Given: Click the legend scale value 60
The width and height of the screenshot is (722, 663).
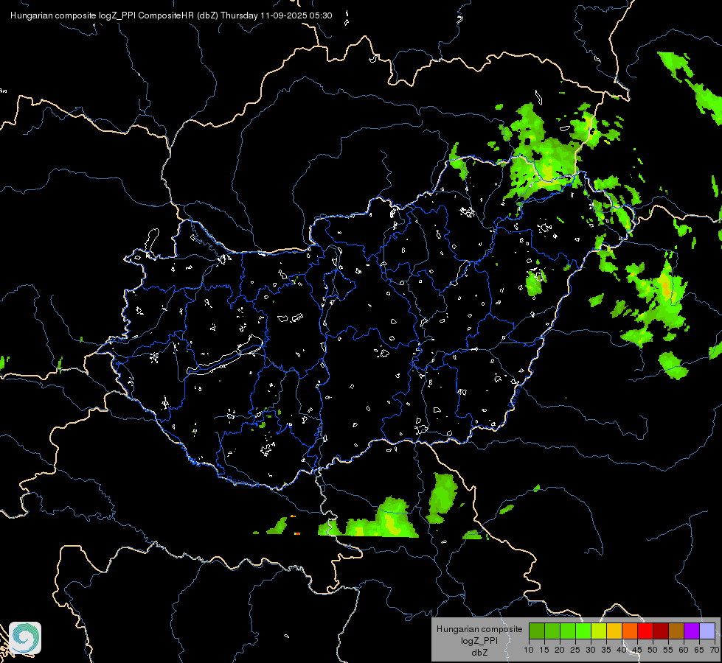Looking at the screenshot, I should click(684, 650).
